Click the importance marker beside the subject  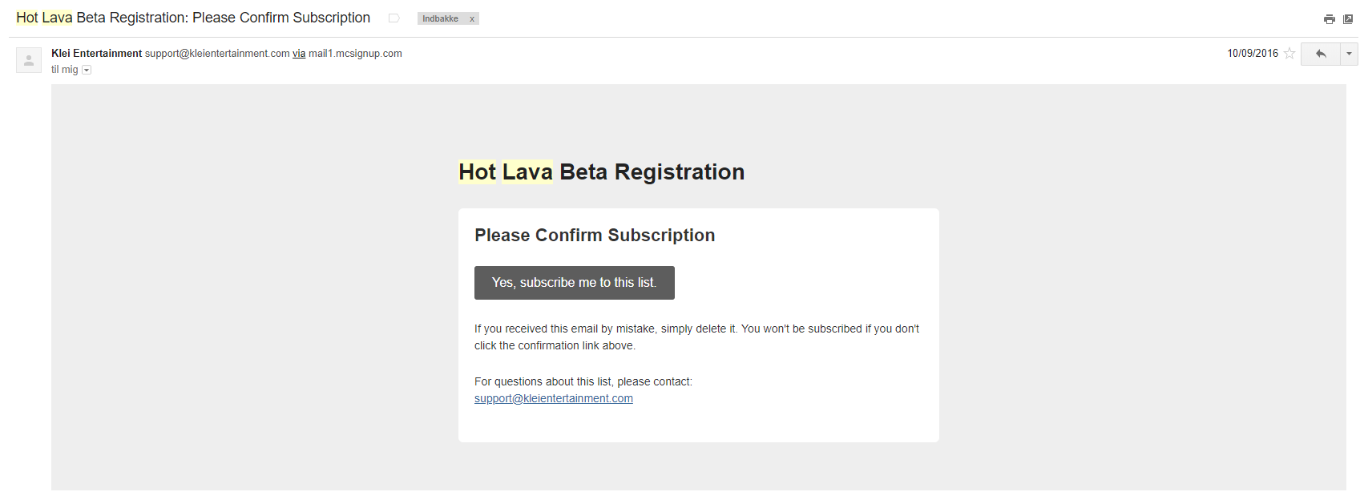(x=393, y=18)
